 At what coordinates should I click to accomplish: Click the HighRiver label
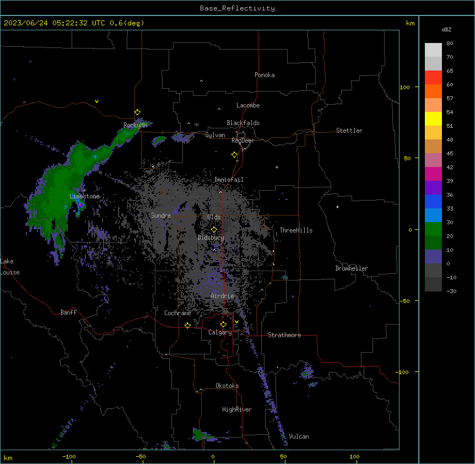237,409
